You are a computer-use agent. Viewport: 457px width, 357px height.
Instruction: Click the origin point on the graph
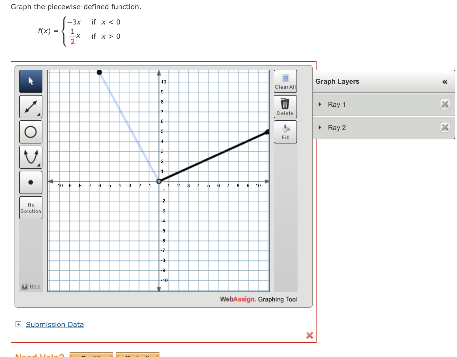(x=159, y=181)
